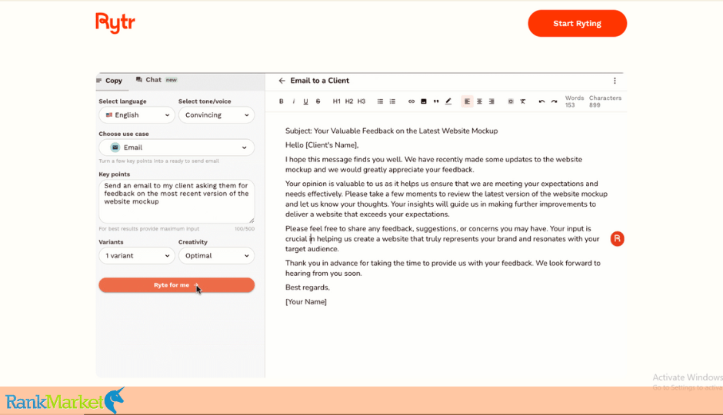Image resolution: width=723 pixels, height=415 pixels.
Task: Open the tone/voice Convincing dropdown
Action: click(216, 115)
